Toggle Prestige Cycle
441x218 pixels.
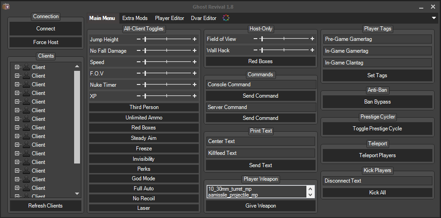click(x=377, y=129)
